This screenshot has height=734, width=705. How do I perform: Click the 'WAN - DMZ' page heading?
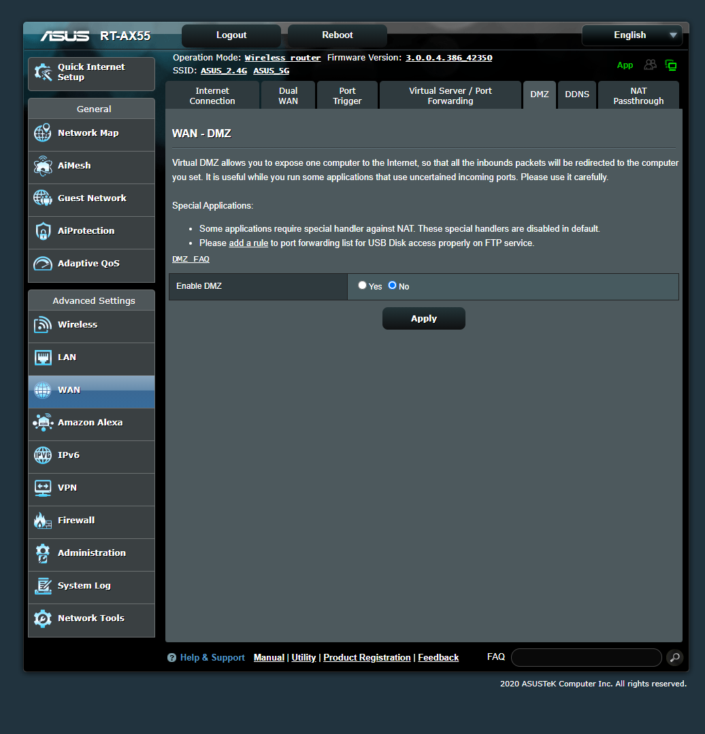(x=201, y=133)
